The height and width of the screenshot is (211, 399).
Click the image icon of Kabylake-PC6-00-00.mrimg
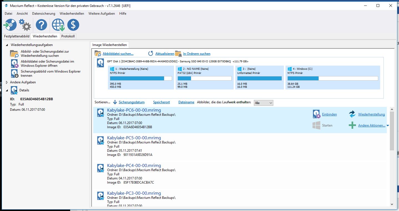(x=100, y=113)
